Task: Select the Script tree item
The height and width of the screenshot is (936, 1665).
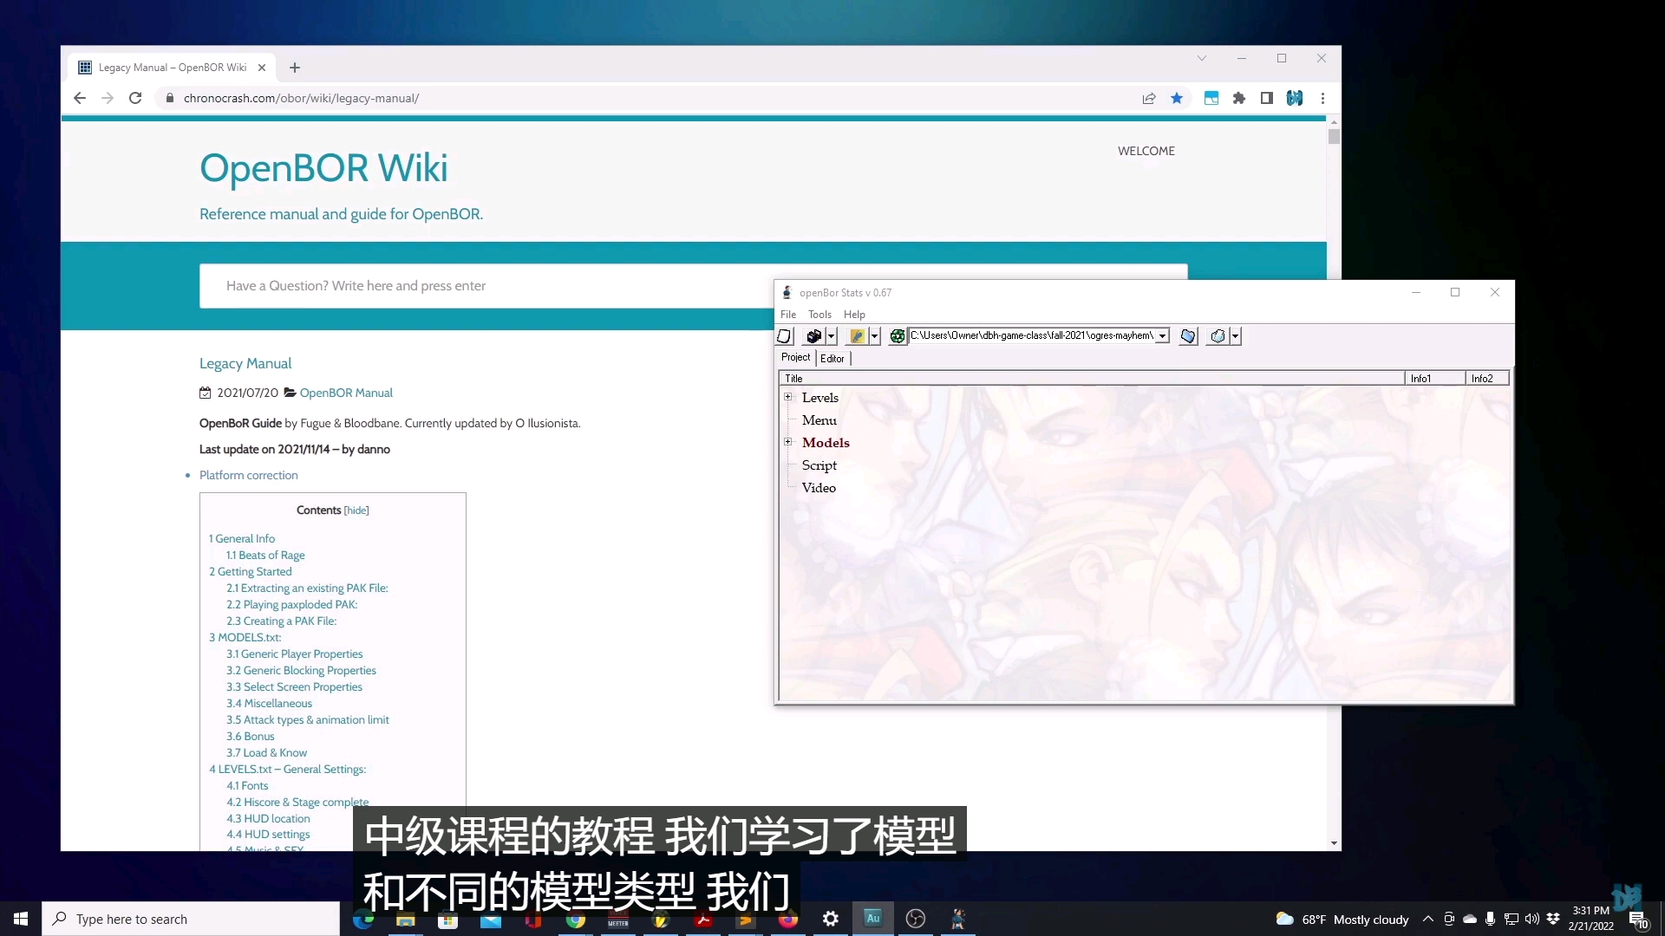Action: 819,465
